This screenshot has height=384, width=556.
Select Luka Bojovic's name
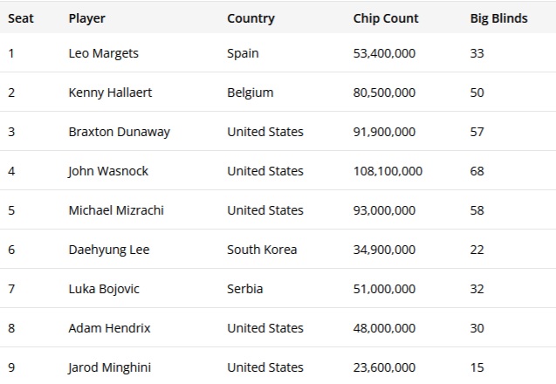[x=104, y=289]
